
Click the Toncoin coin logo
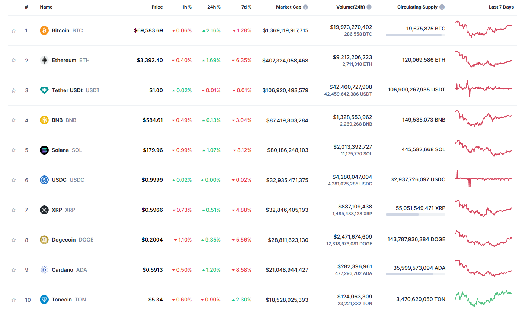click(44, 300)
